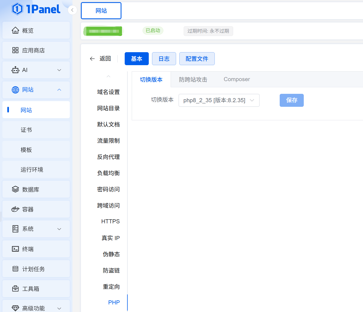Switch to the 切换版本 tab
The image size is (363, 312).
151,79
